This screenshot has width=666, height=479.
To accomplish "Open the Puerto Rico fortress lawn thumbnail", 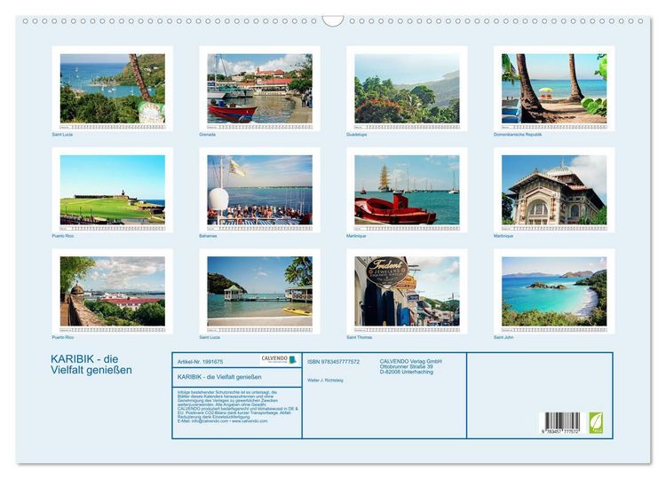I will pyautogui.click(x=113, y=190).
